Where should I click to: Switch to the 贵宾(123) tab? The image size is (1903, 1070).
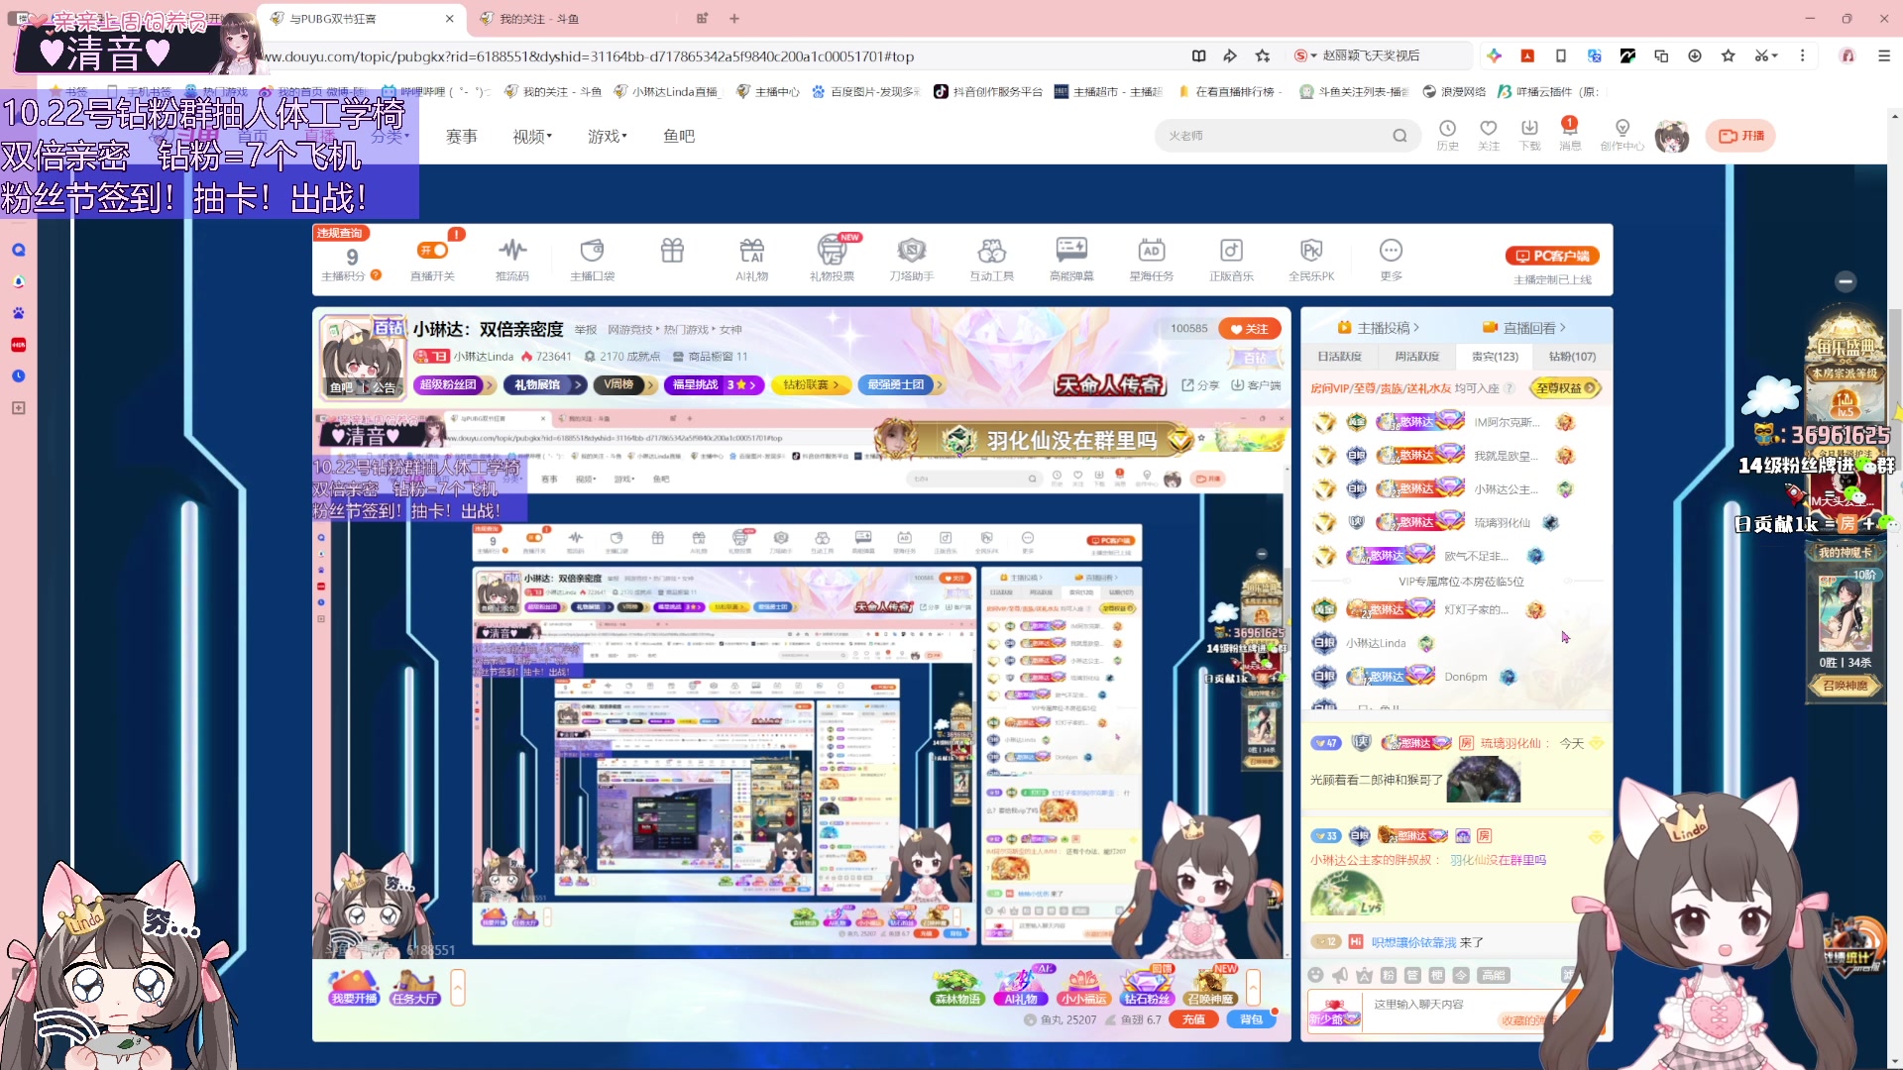1495,357
